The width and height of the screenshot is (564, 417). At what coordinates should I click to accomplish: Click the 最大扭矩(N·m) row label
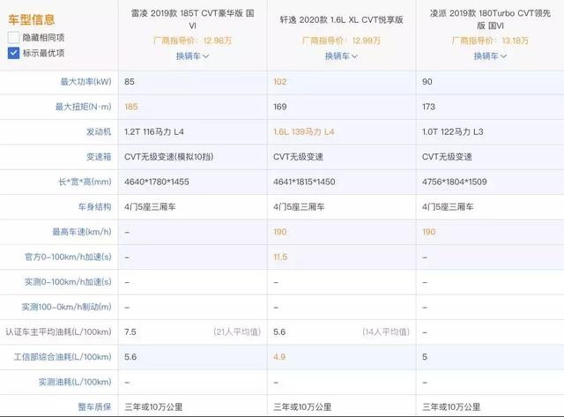83,107
